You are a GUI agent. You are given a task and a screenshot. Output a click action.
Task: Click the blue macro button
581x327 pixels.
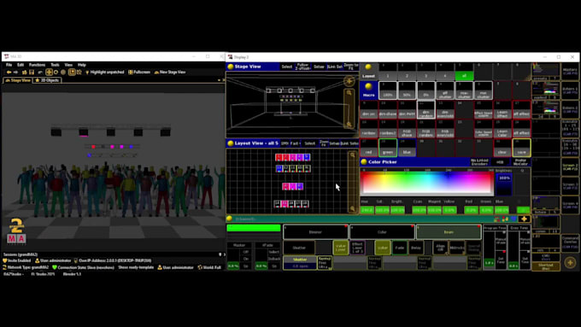click(407, 148)
